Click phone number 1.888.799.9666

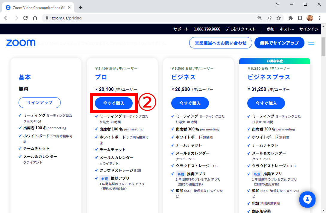(207, 29)
